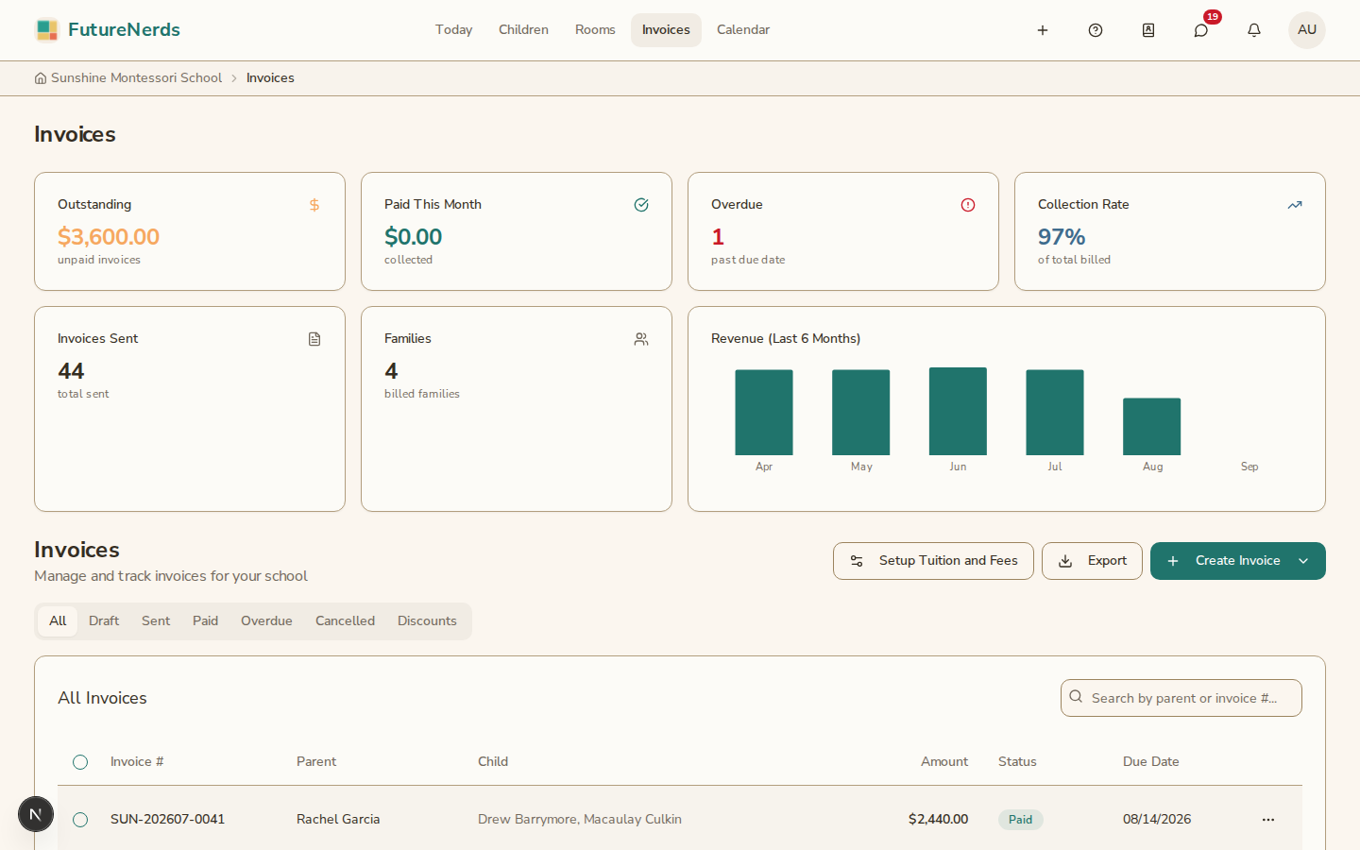
Task: Focus the search by parent or invoice field
Action: 1181,698
